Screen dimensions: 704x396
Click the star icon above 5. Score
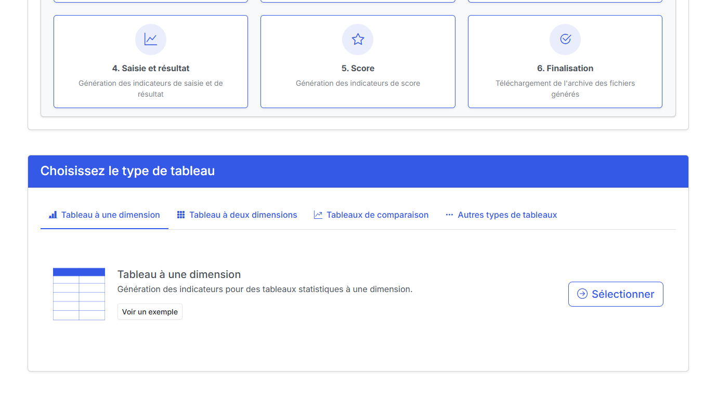[358, 39]
